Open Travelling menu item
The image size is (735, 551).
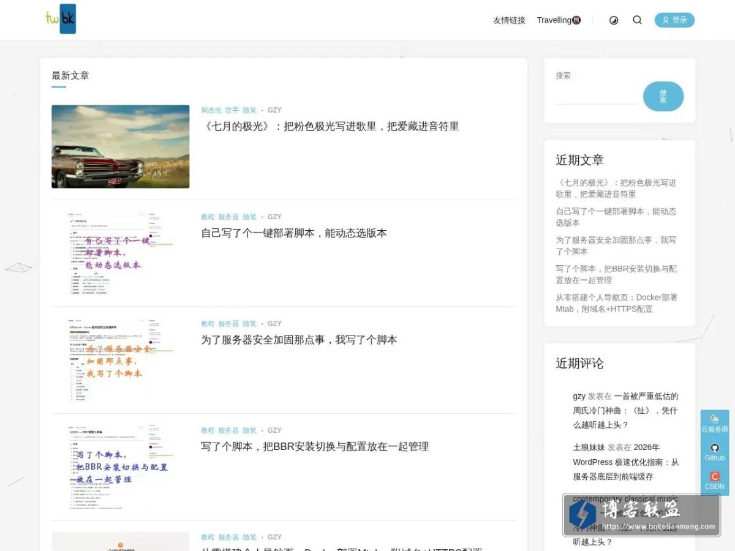(559, 20)
